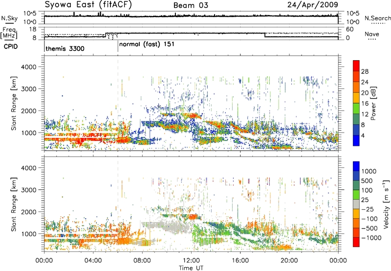Click the "Beam 03" header label

[x=191, y=5]
